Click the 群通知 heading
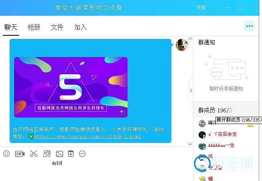This screenshot has height=181, width=262. [207, 43]
